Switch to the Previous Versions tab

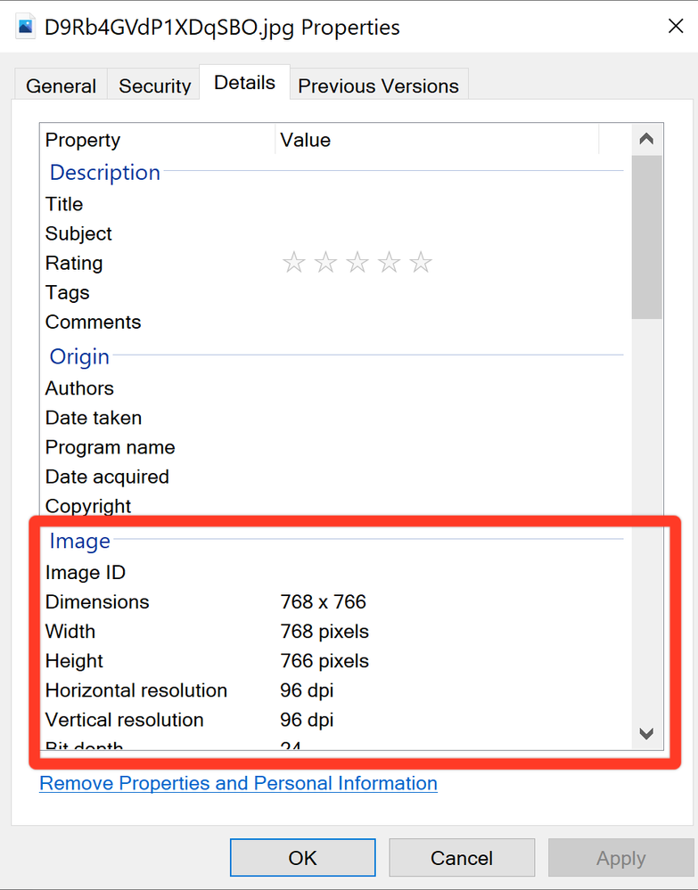(378, 86)
